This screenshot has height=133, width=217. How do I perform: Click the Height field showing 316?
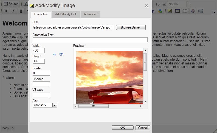point(39,61)
